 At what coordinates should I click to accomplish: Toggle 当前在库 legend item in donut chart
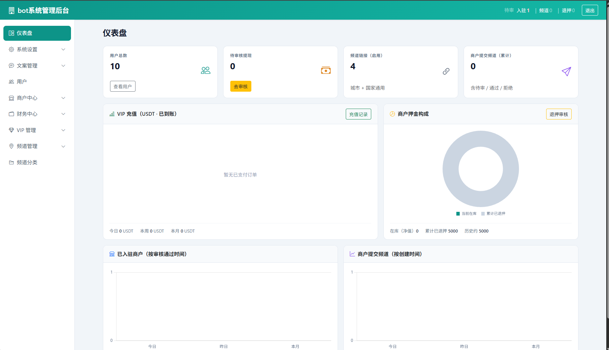(x=466, y=214)
